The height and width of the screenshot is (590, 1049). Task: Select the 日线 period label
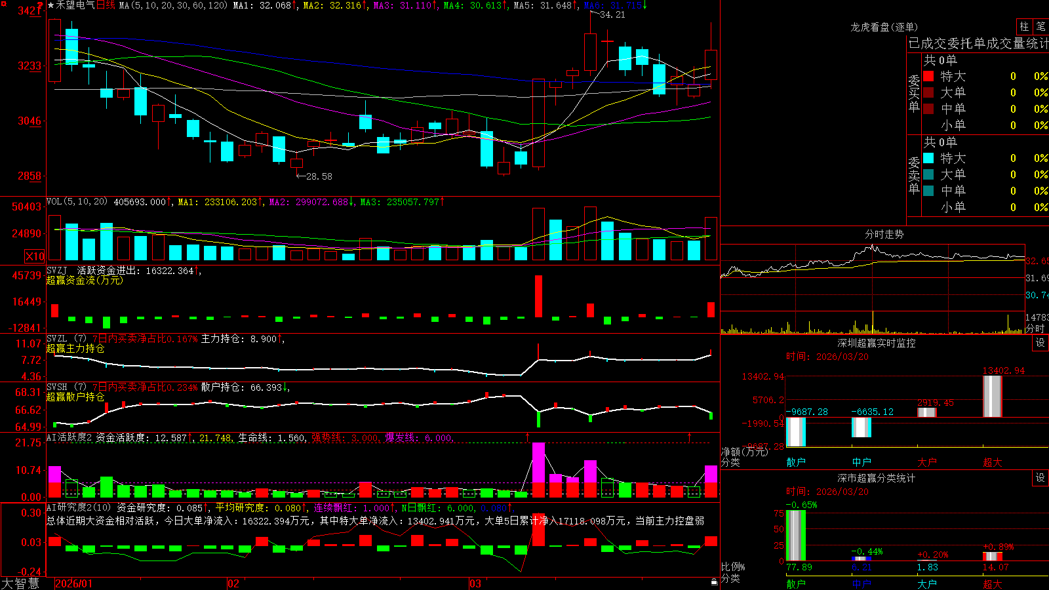(x=106, y=5)
